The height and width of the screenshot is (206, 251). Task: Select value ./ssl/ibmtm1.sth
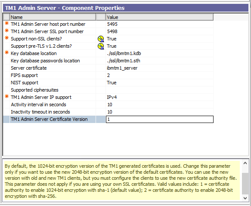[x=124, y=61]
